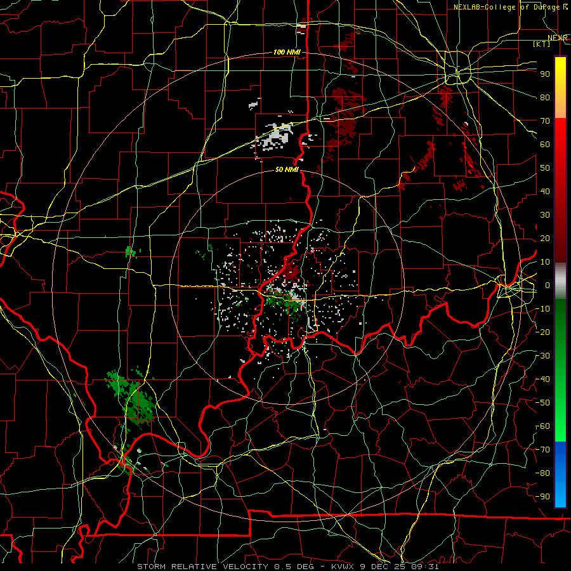Select the 80 value on the velocity scale
The width and height of the screenshot is (571, 571).
point(545,98)
